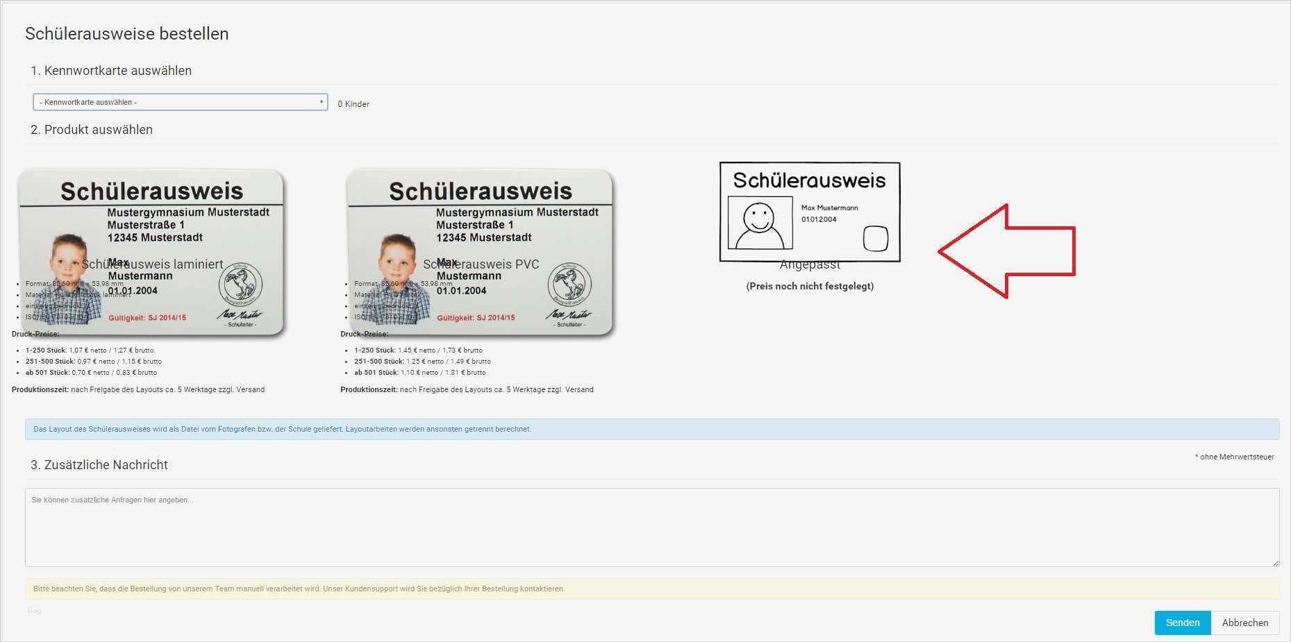Click the chip outline on the Angepasst card

(x=876, y=238)
